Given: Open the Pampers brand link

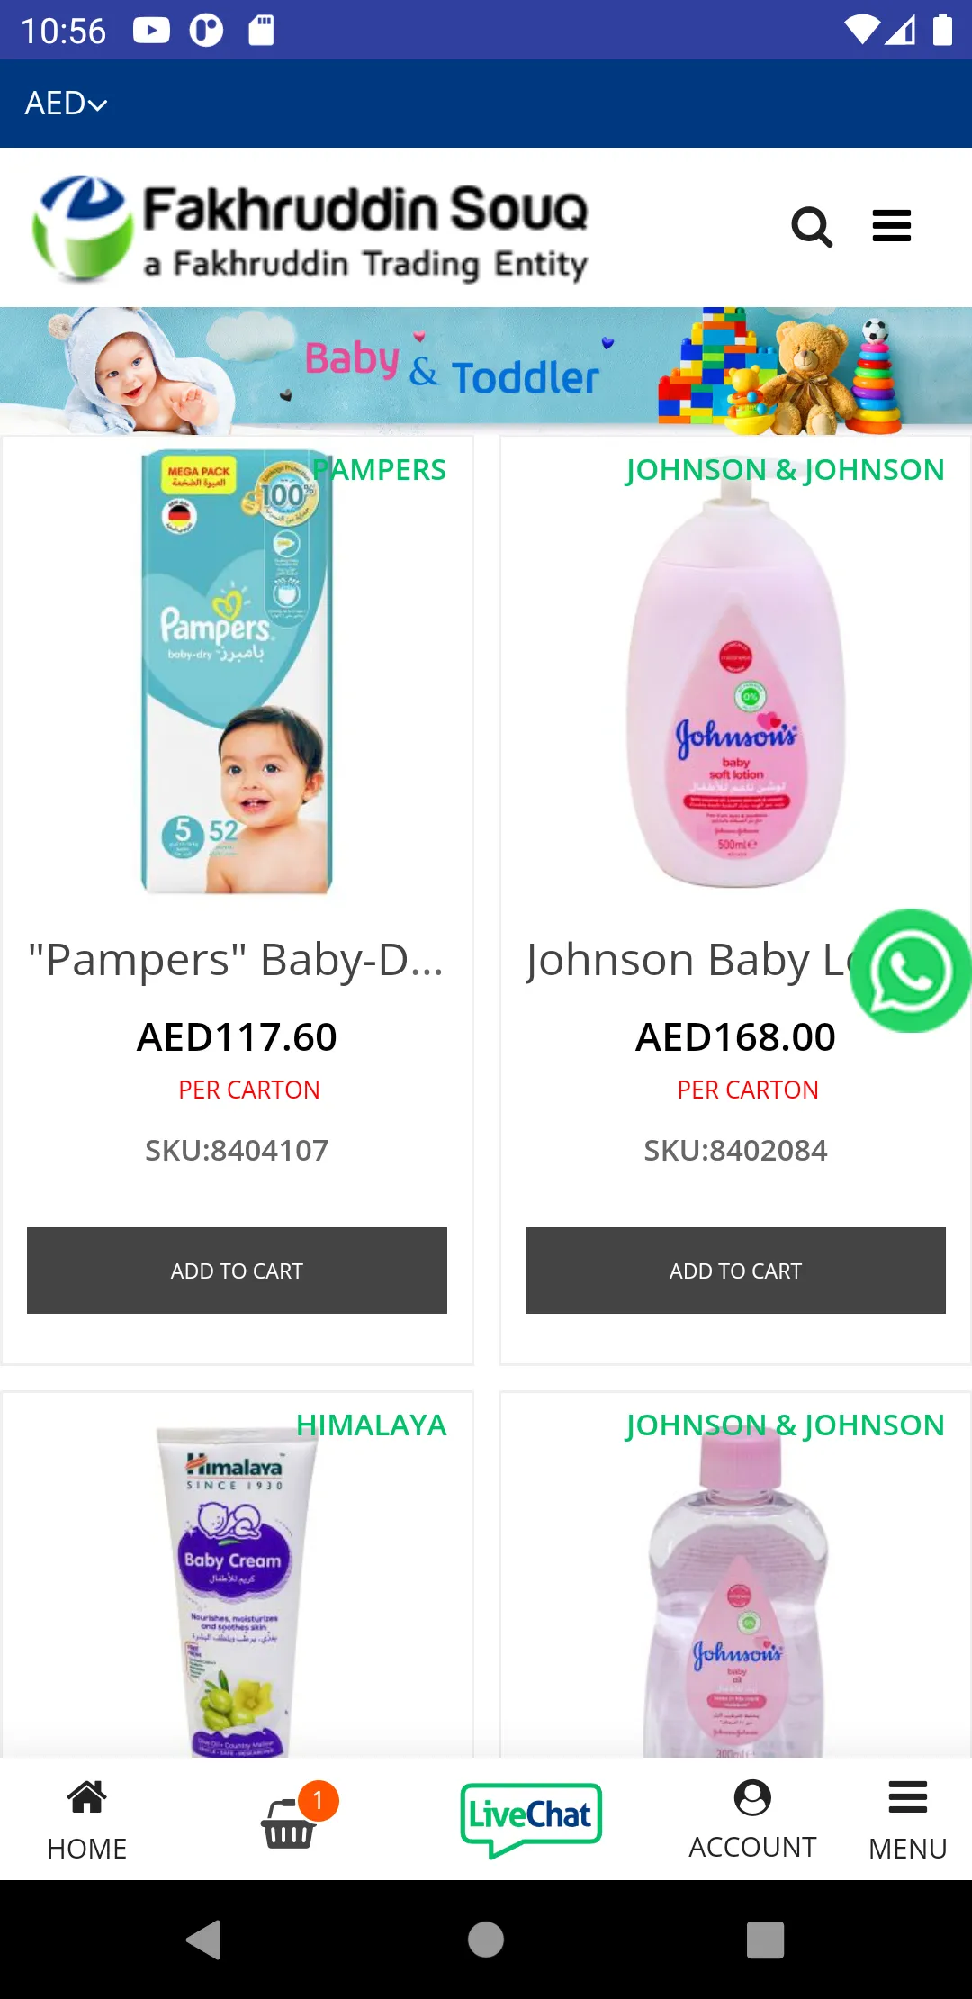Looking at the screenshot, I should (x=379, y=470).
